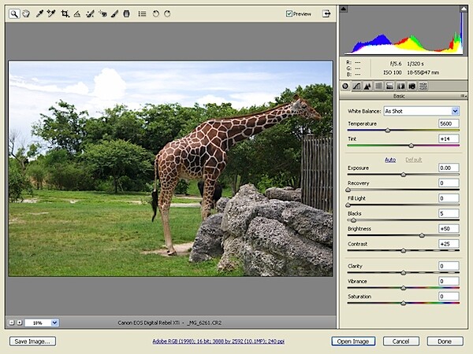Select the Red Eye Removal tool

[x=102, y=14]
